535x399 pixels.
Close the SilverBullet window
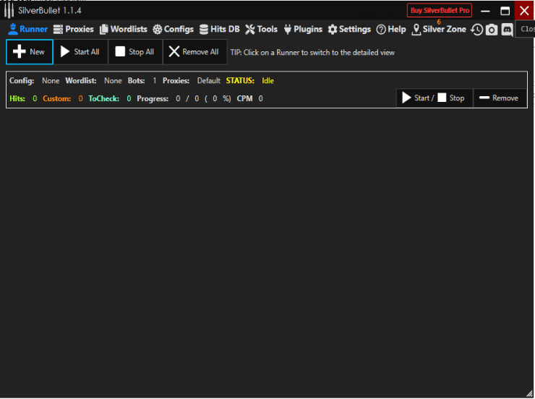pos(524,11)
